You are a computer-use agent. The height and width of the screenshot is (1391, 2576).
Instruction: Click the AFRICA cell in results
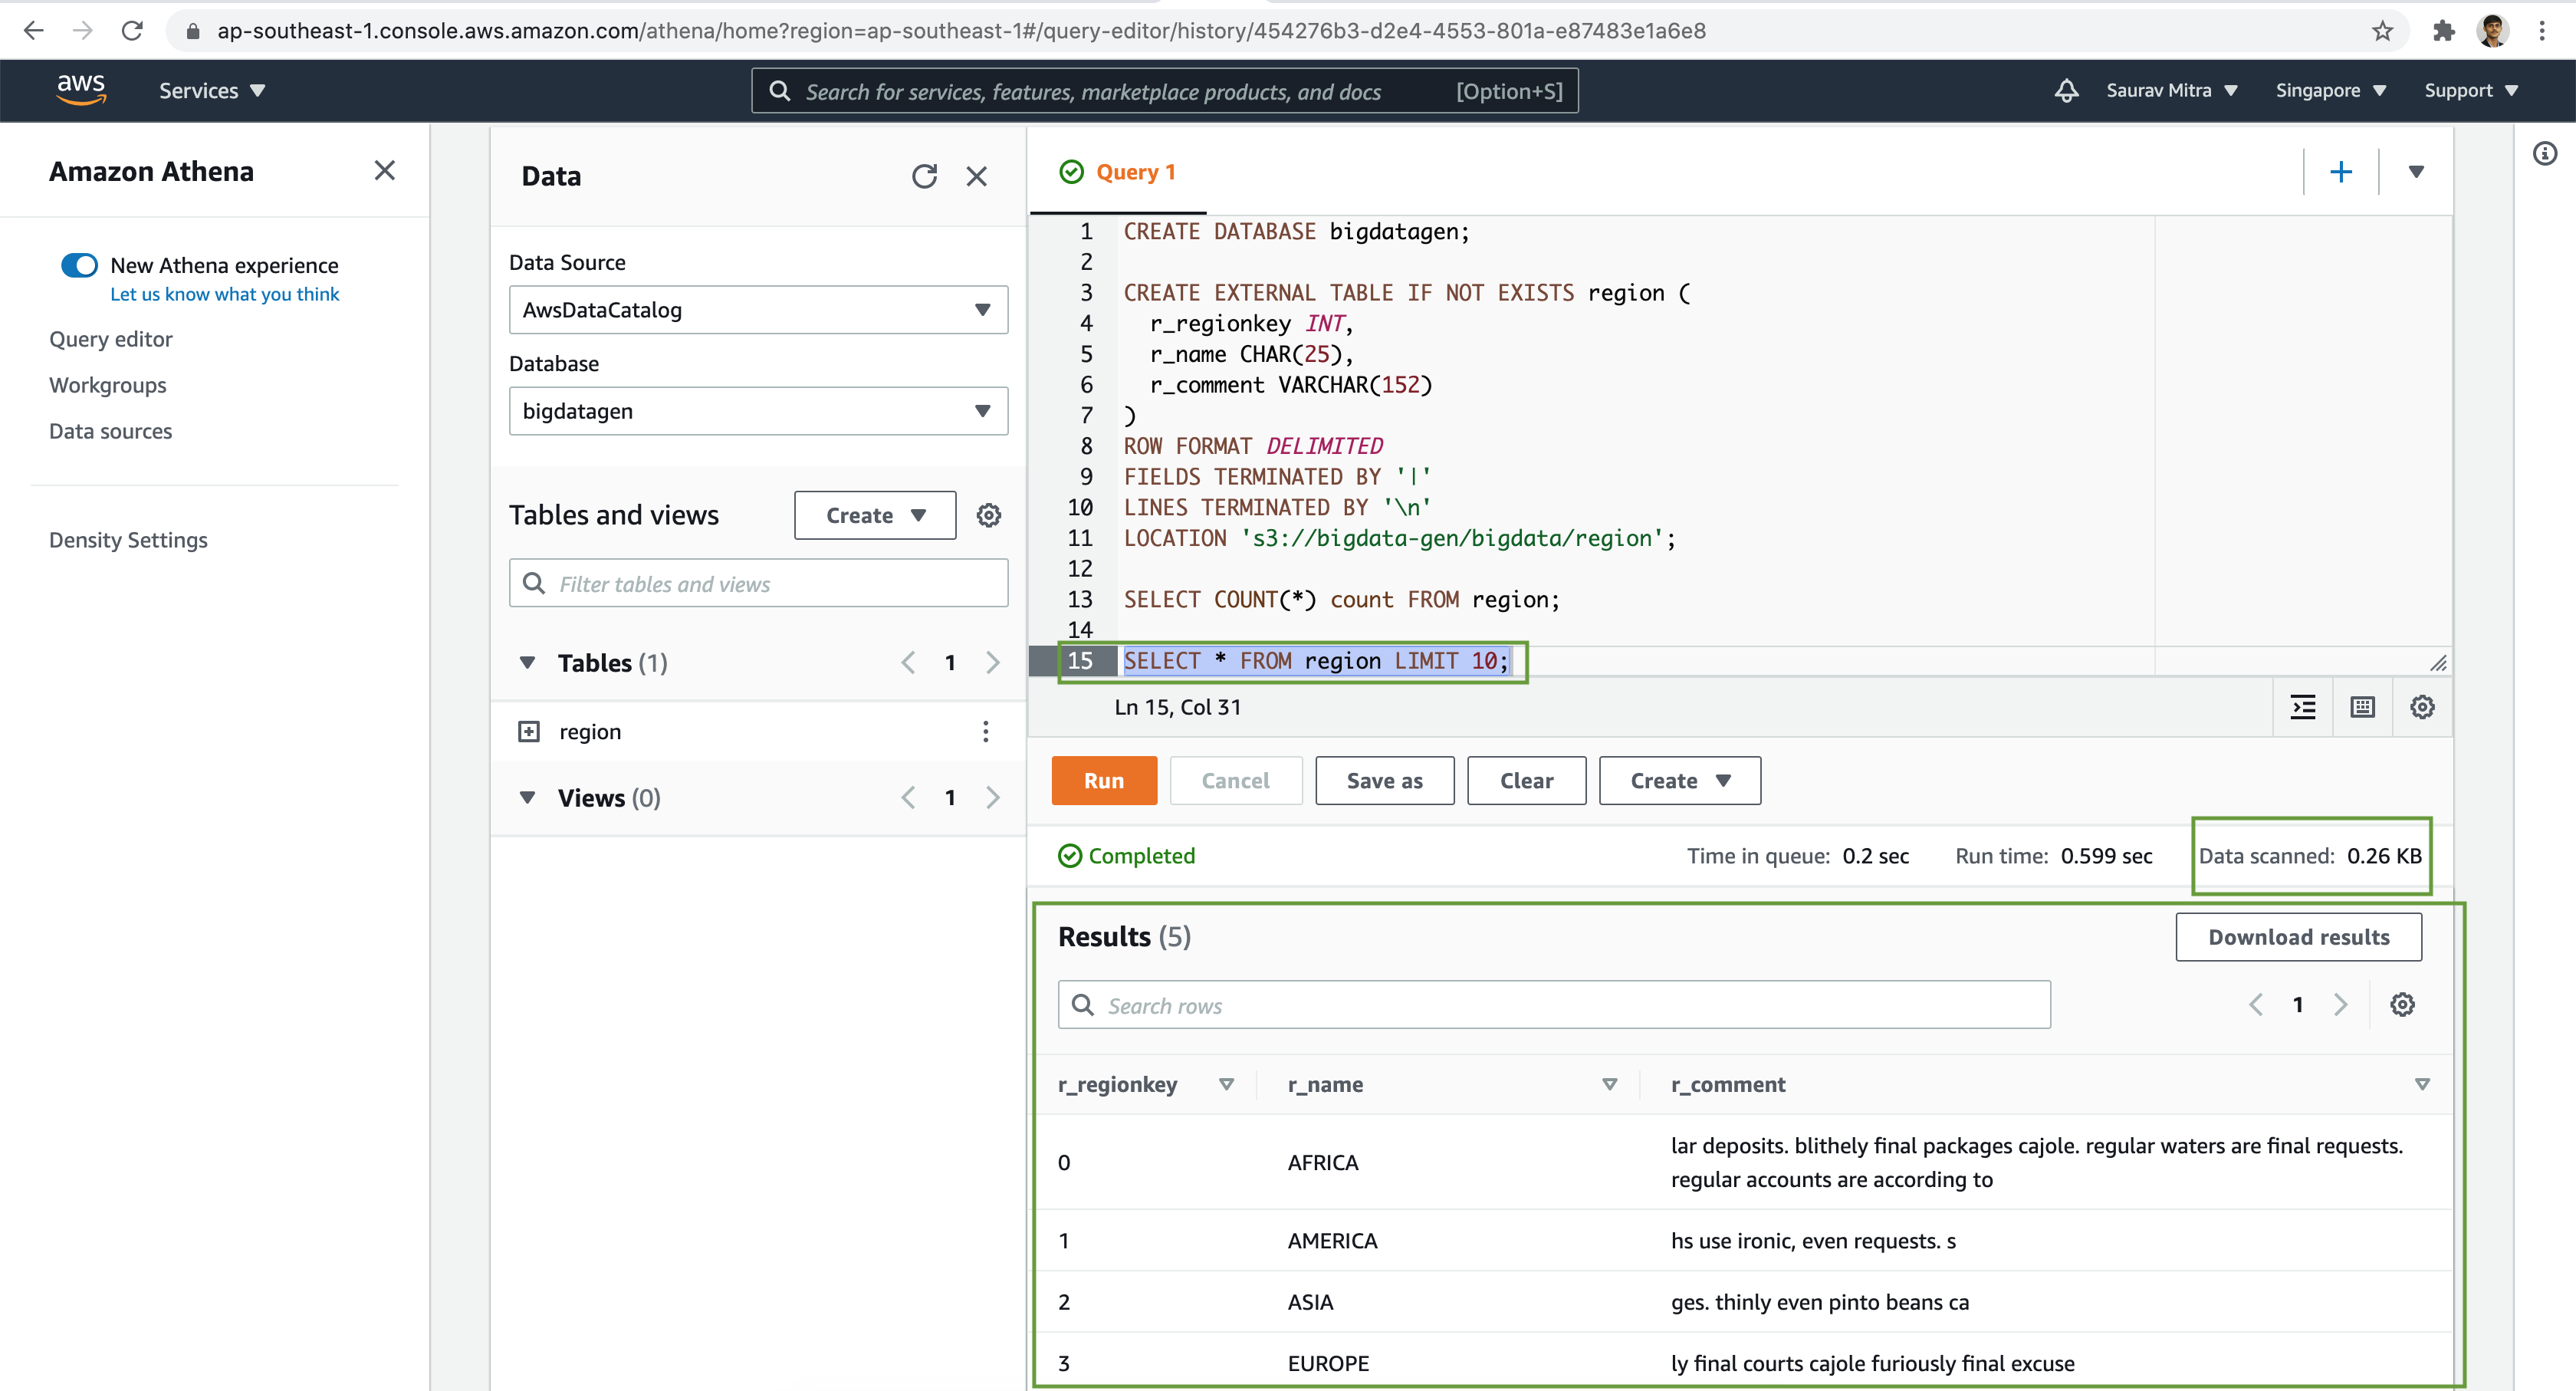point(1323,1163)
